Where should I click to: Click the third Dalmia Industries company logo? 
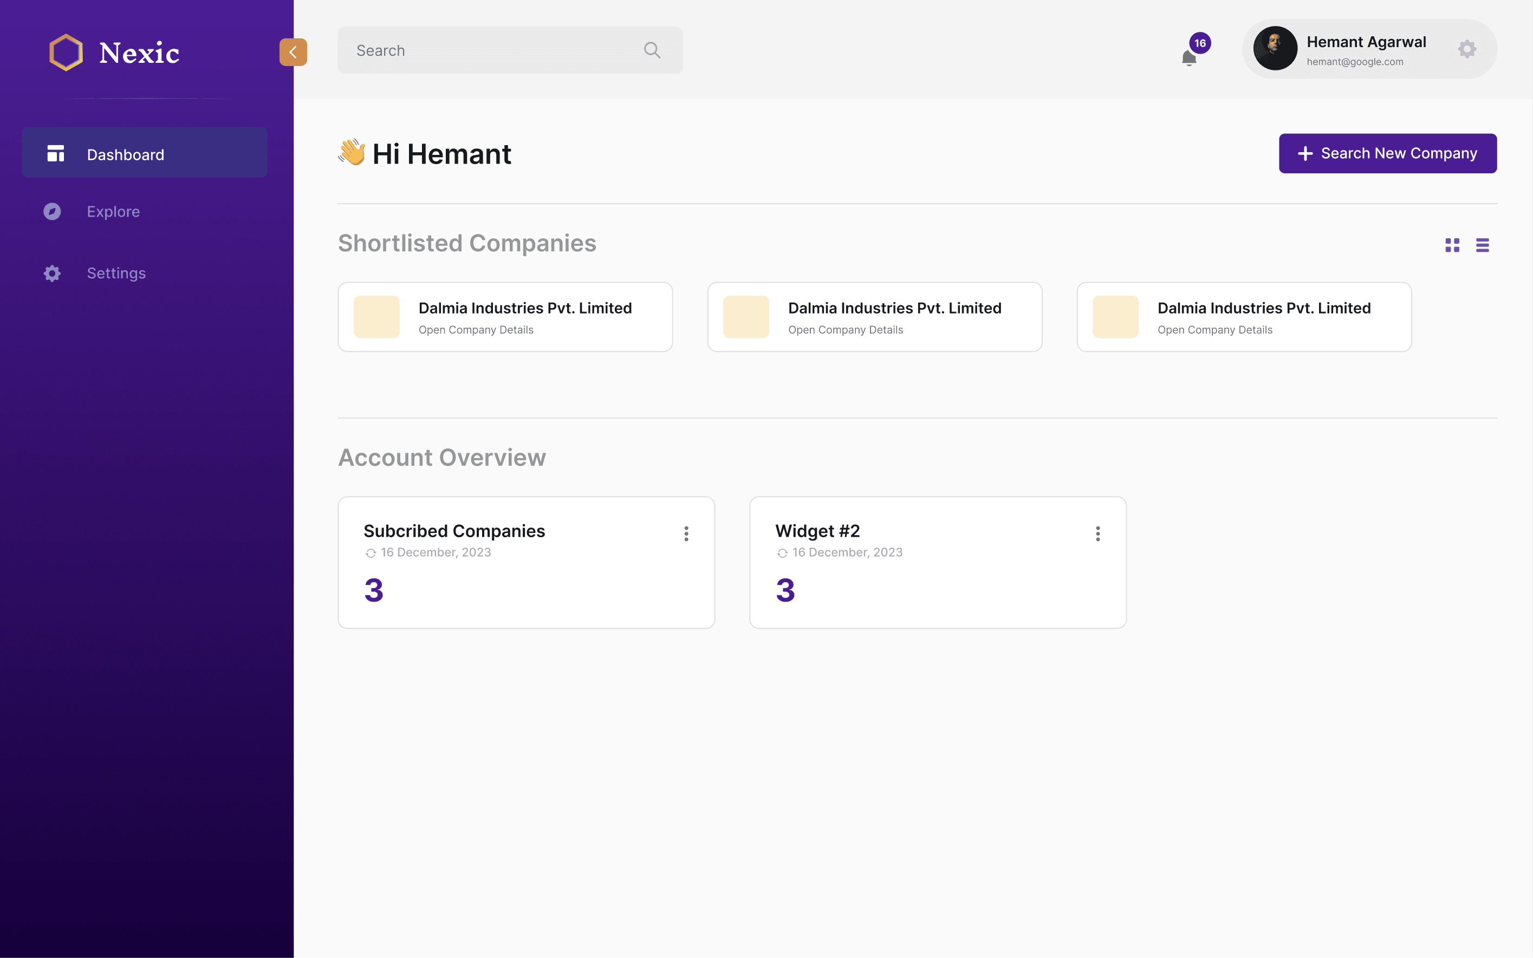(1115, 317)
